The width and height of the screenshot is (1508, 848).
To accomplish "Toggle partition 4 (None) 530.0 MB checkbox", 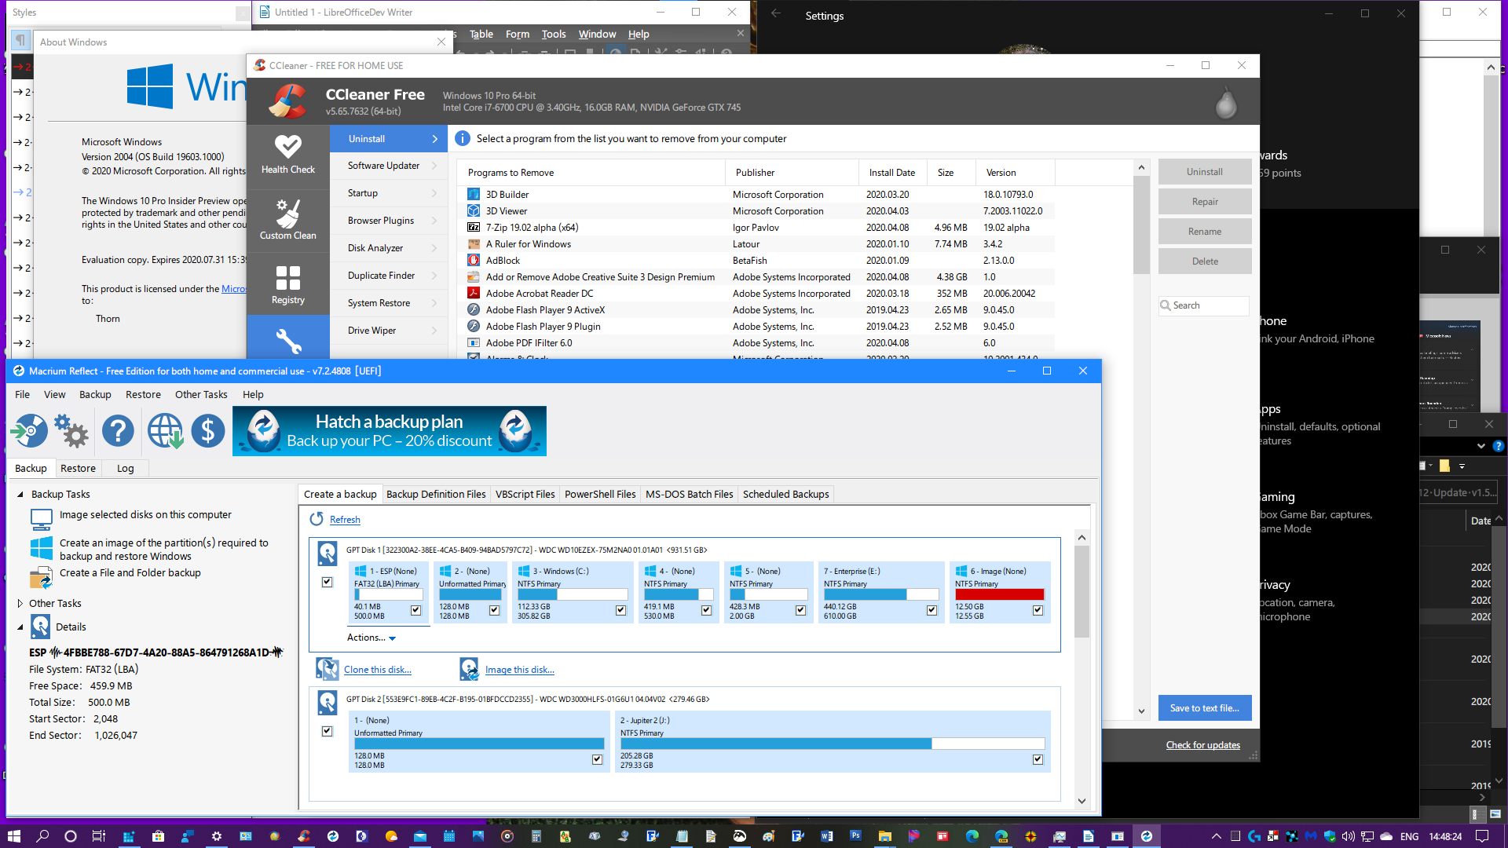I will point(706,610).
